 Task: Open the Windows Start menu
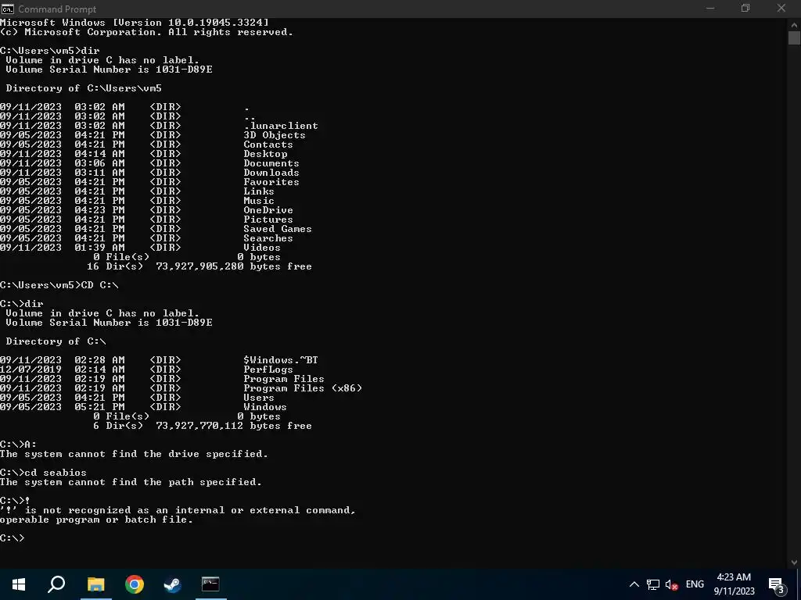click(x=19, y=584)
